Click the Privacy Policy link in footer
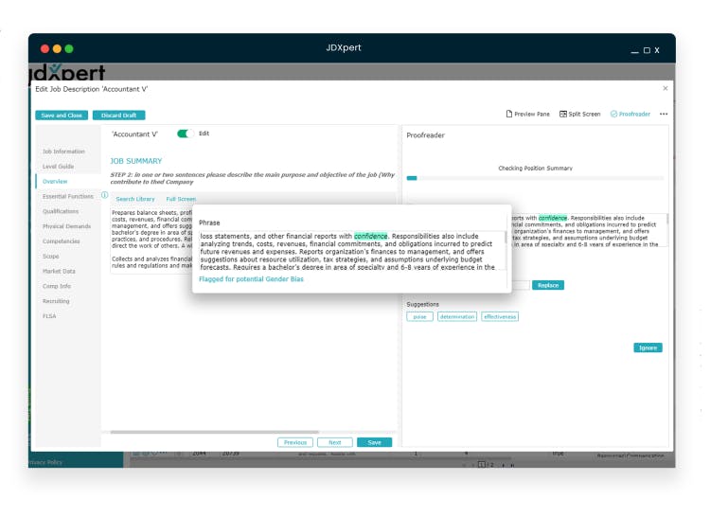Screen dimensions: 710x517 point(45,462)
